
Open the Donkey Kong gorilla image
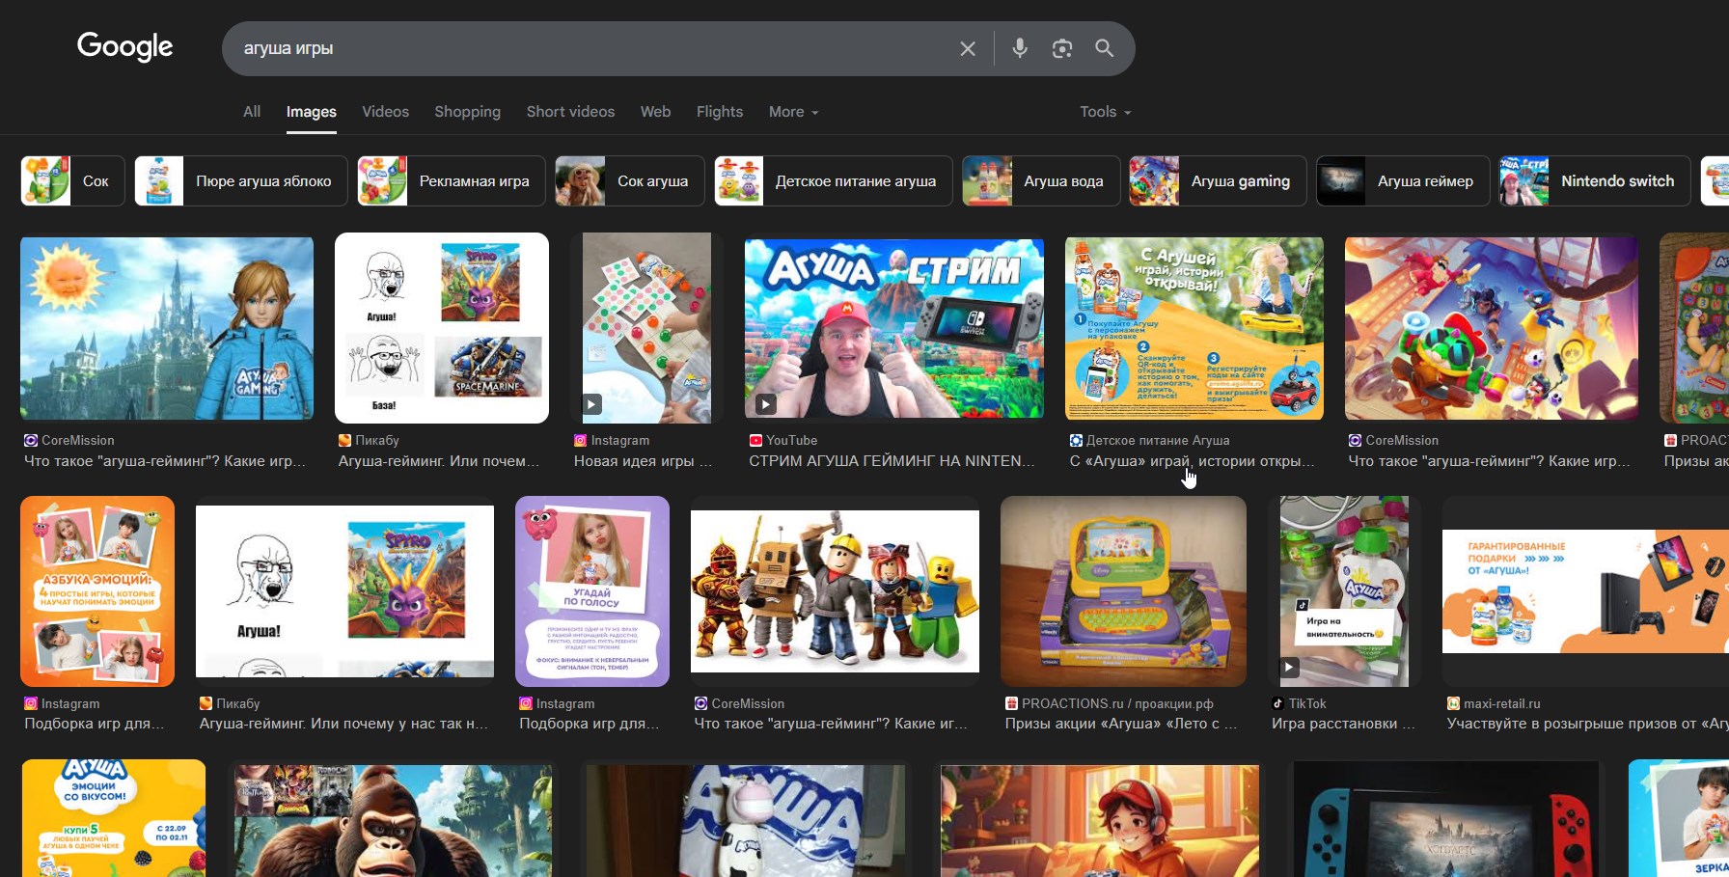coord(391,820)
